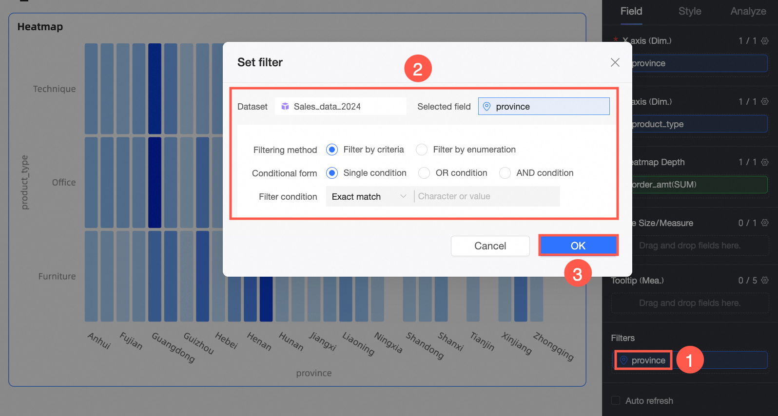This screenshot has width=778, height=416.
Task: Confirm the filter with OK button
Action: (x=578, y=246)
